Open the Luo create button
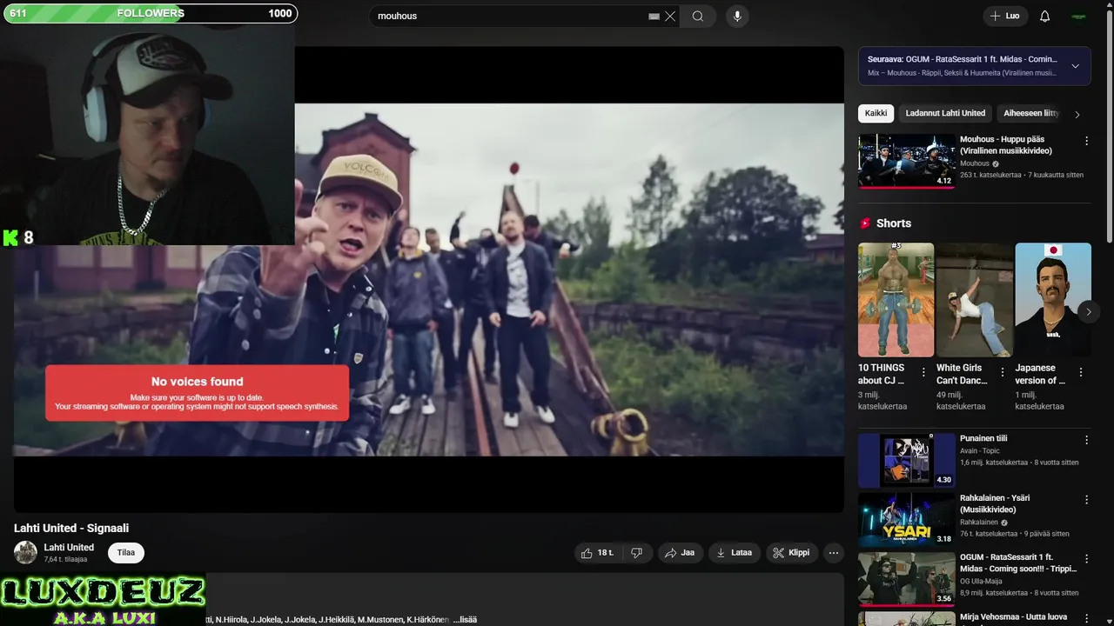Viewport: 1114px width, 626px height. [1004, 16]
